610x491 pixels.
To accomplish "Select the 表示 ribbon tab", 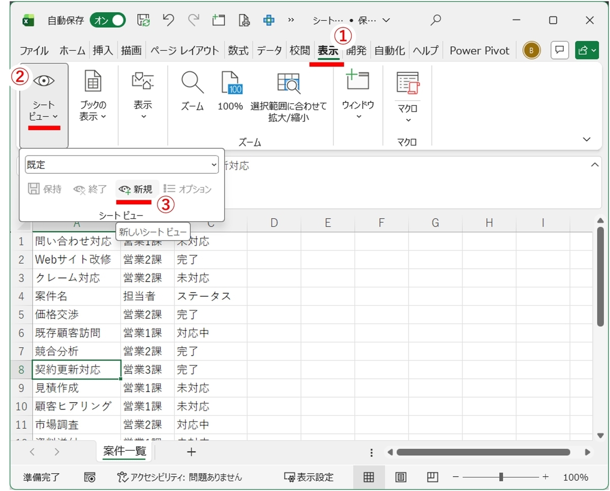I will (328, 50).
